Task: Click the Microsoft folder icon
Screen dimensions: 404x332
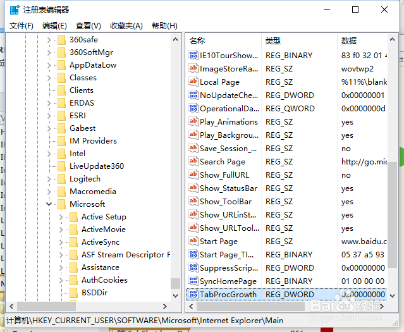Action: point(61,204)
